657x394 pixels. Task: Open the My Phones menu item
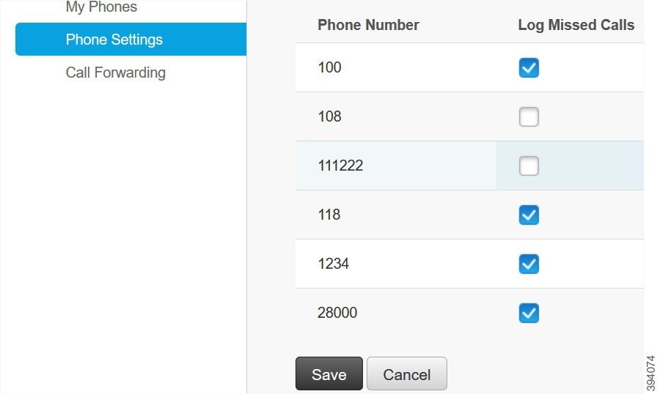(101, 7)
